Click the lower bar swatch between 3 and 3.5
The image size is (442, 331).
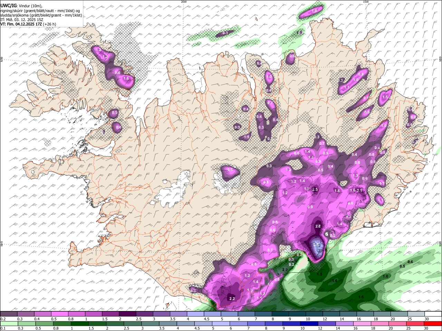tap(150, 323)
